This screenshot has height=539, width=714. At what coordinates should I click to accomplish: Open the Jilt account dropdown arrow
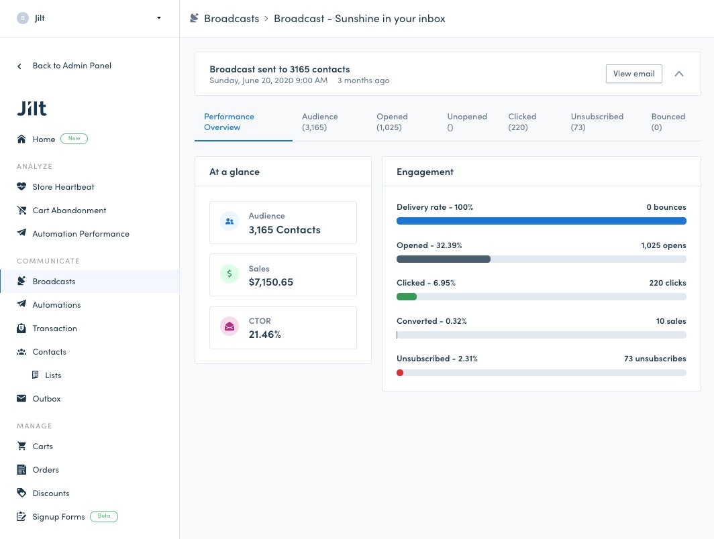coord(159,17)
